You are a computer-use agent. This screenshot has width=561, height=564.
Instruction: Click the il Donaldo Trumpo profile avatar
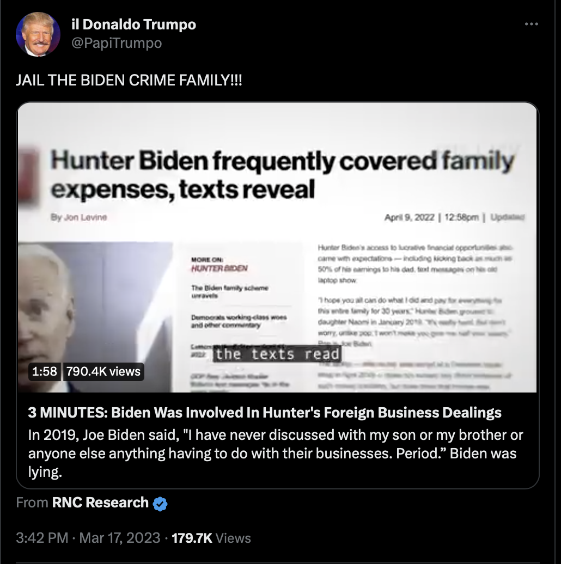pyautogui.click(x=38, y=34)
